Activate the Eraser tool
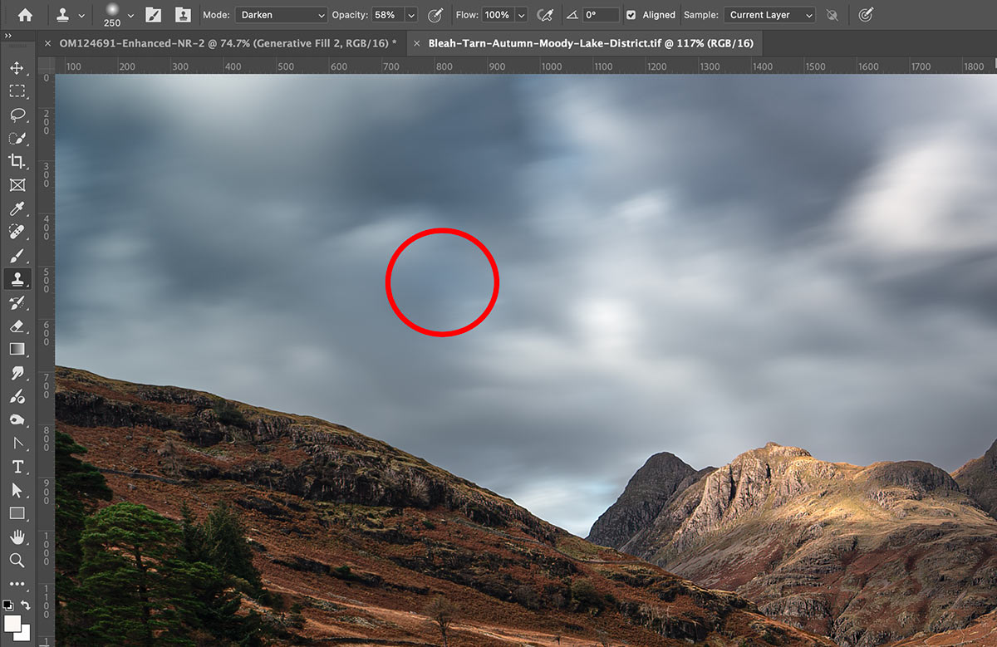 coord(17,326)
